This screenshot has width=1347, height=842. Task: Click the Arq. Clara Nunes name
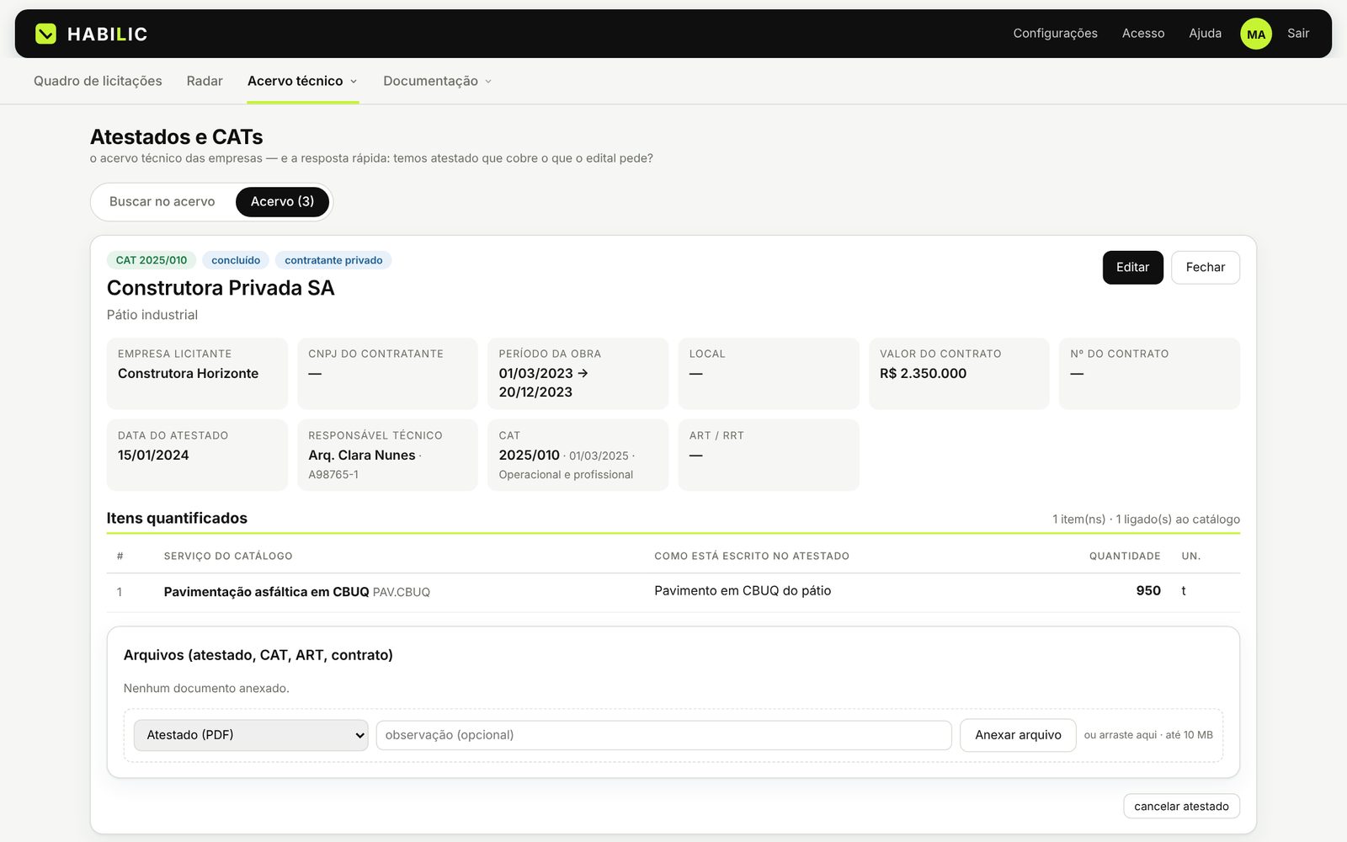362,456
